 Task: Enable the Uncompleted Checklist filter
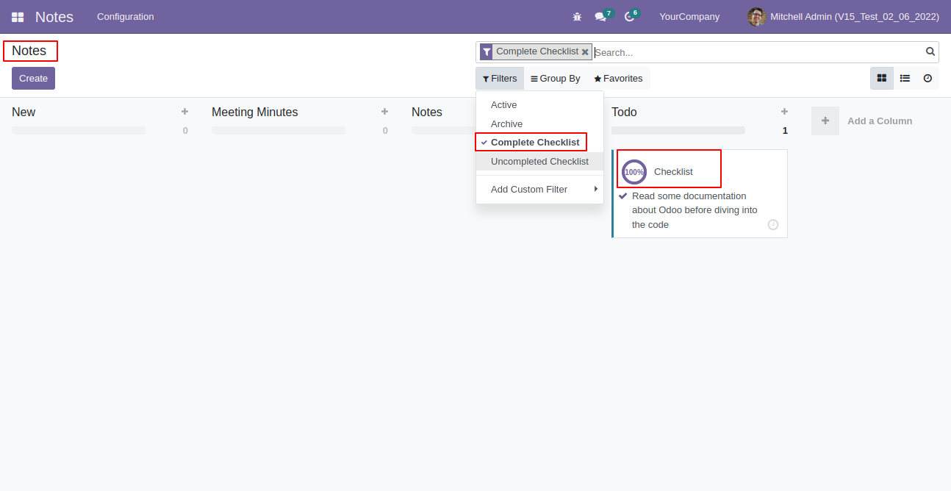coord(539,162)
